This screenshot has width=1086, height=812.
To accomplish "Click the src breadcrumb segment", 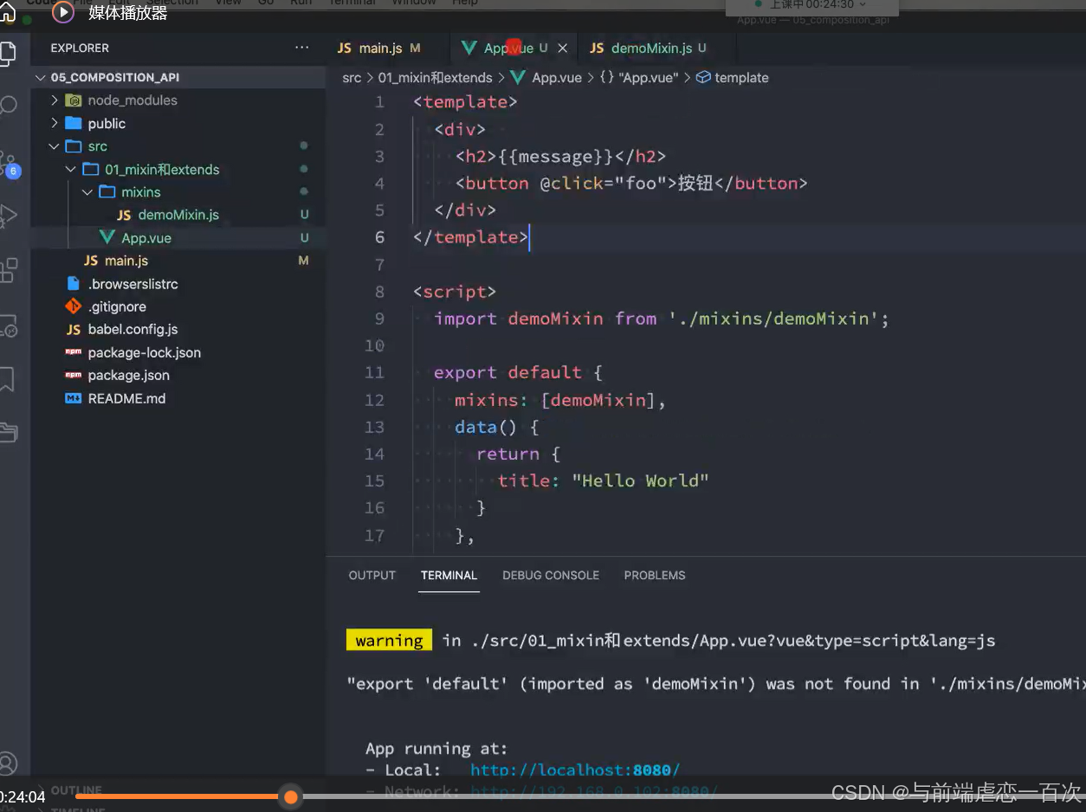I will (x=352, y=78).
